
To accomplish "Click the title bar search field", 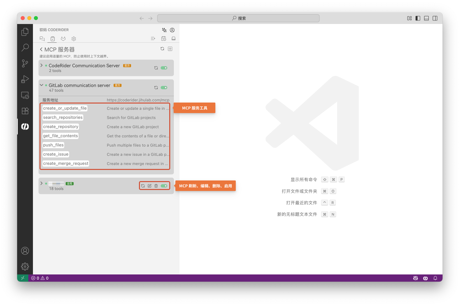I will [x=238, y=18].
